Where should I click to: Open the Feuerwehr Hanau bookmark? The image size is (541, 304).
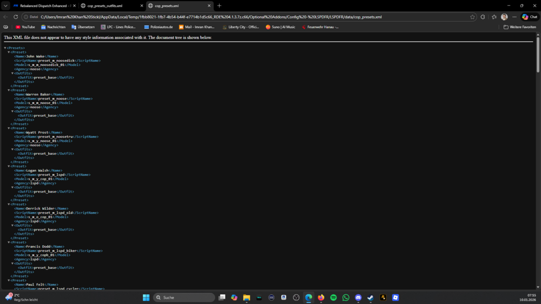pyautogui.click(x=320, y=27)
